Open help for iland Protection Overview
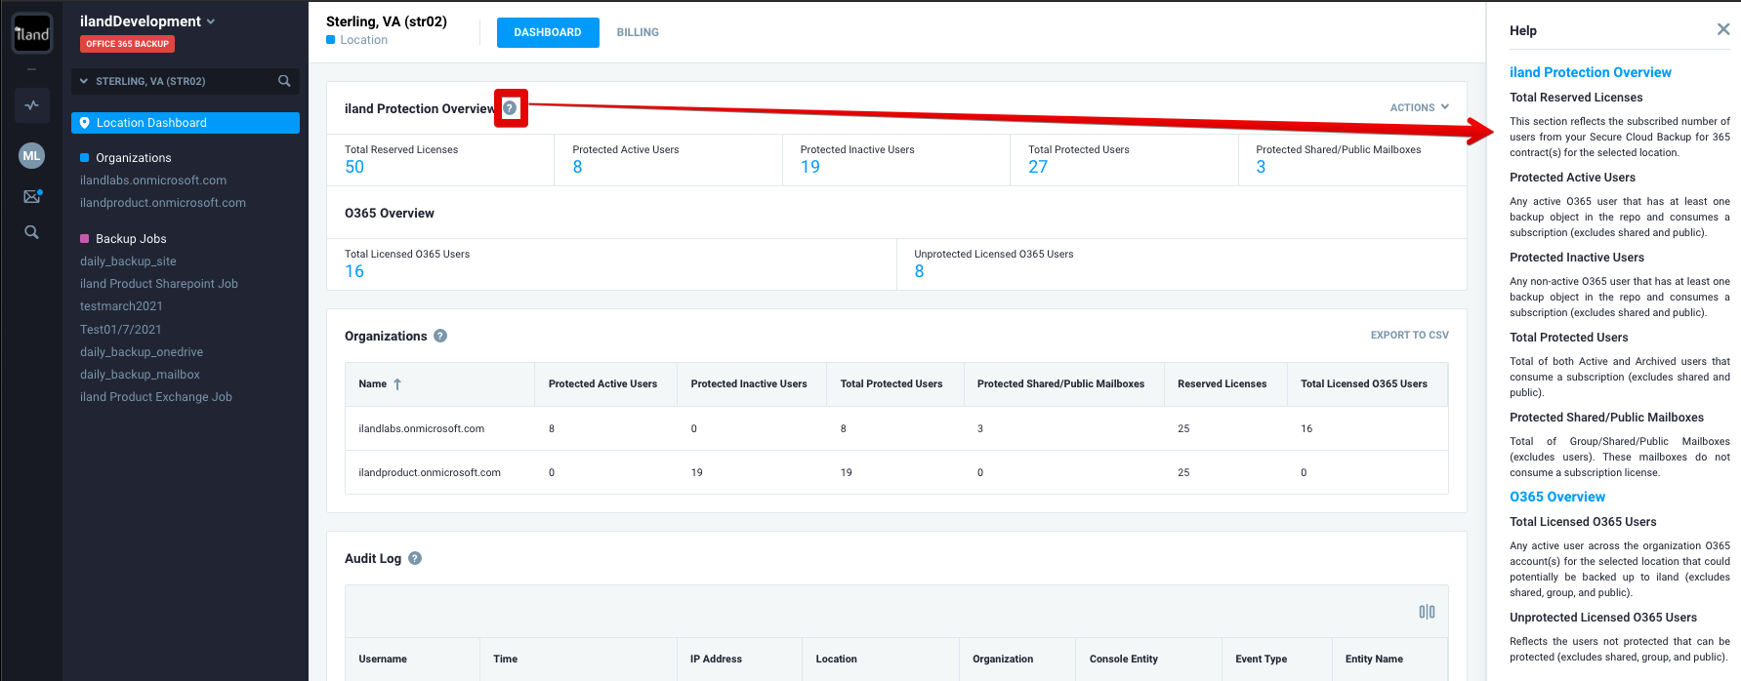 click(x=510, y=108)
